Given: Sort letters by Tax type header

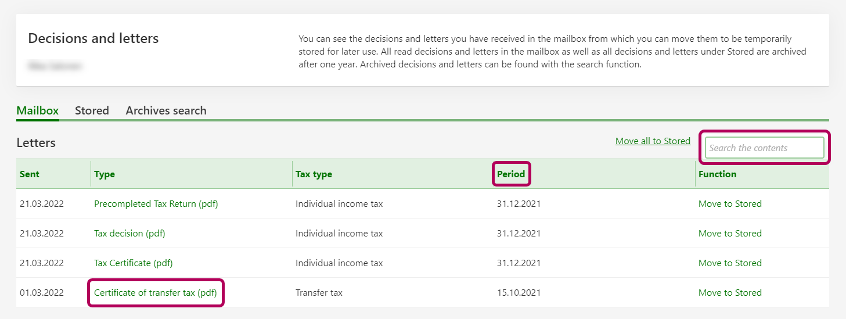Looking at the screenshot, I should point(314,174).
